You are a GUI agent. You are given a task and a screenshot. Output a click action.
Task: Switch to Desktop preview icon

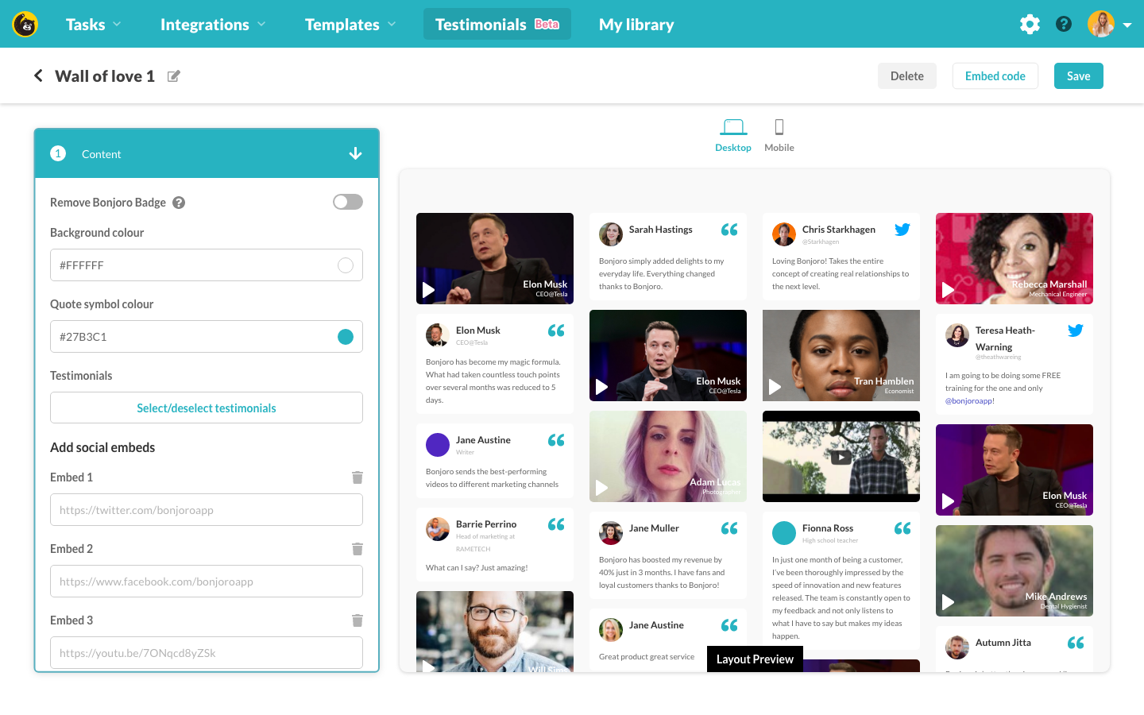(x=733, y=127)
